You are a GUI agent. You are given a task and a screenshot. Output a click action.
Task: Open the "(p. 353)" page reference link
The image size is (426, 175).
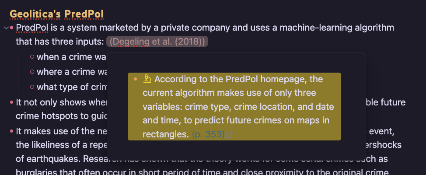coord(208,134)
